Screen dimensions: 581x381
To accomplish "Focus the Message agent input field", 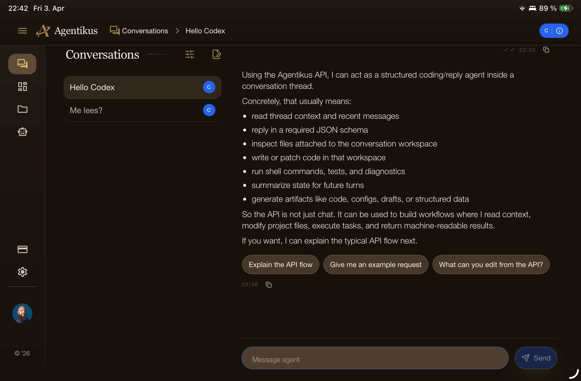I will coord(375,358).
